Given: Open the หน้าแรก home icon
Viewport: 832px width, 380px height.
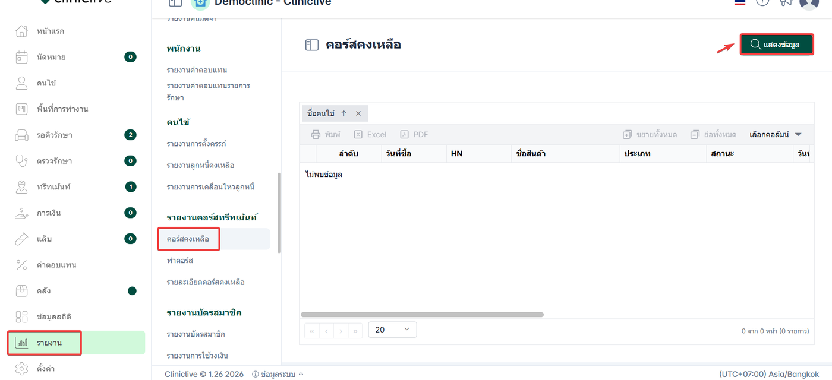Looking at the screenshot, I should tap(21, 31).
